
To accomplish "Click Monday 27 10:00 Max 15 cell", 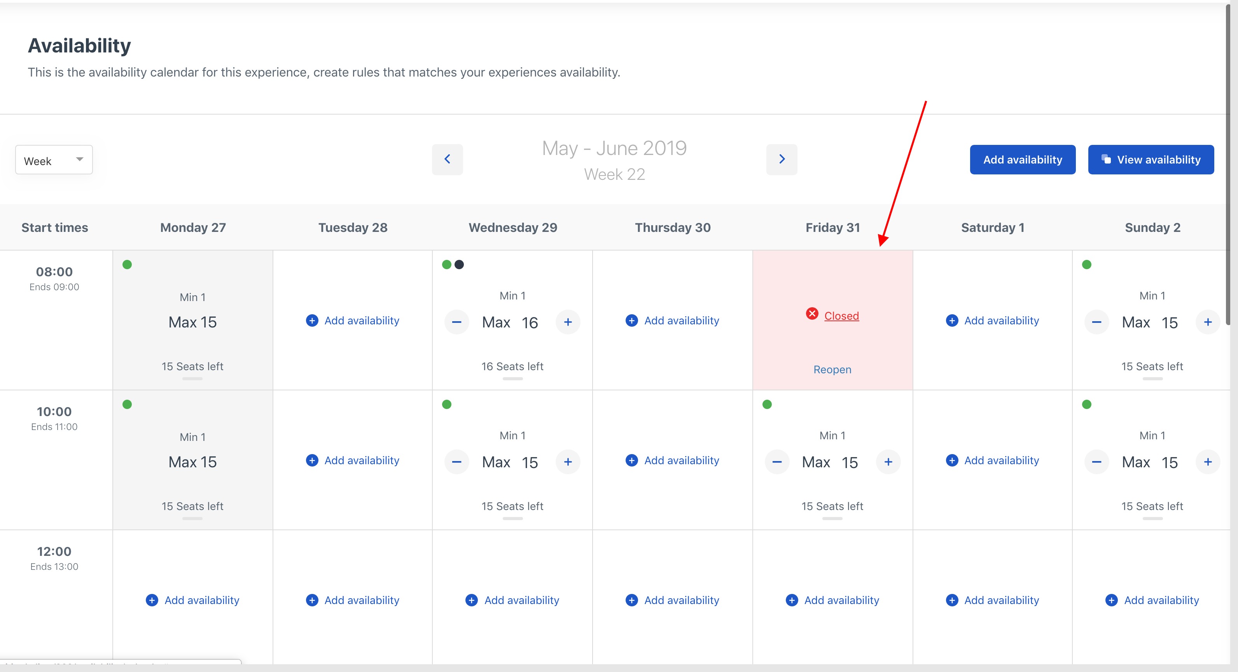I will coord(192,462).
